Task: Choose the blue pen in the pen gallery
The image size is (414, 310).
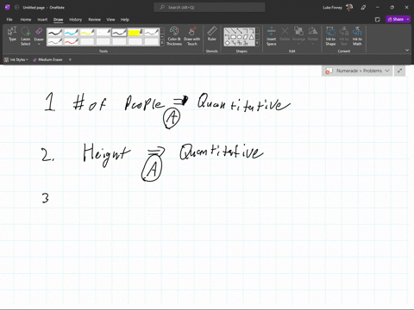Action: point(71,33)
